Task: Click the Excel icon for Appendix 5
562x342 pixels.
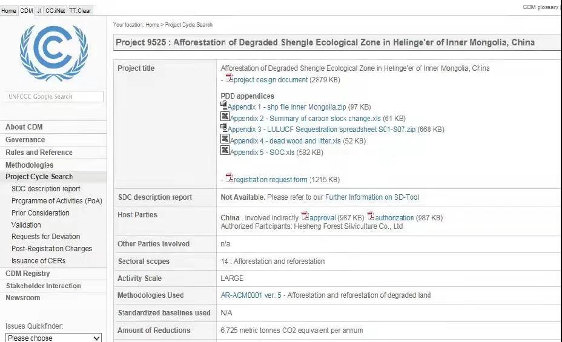Action: (225, 151)
